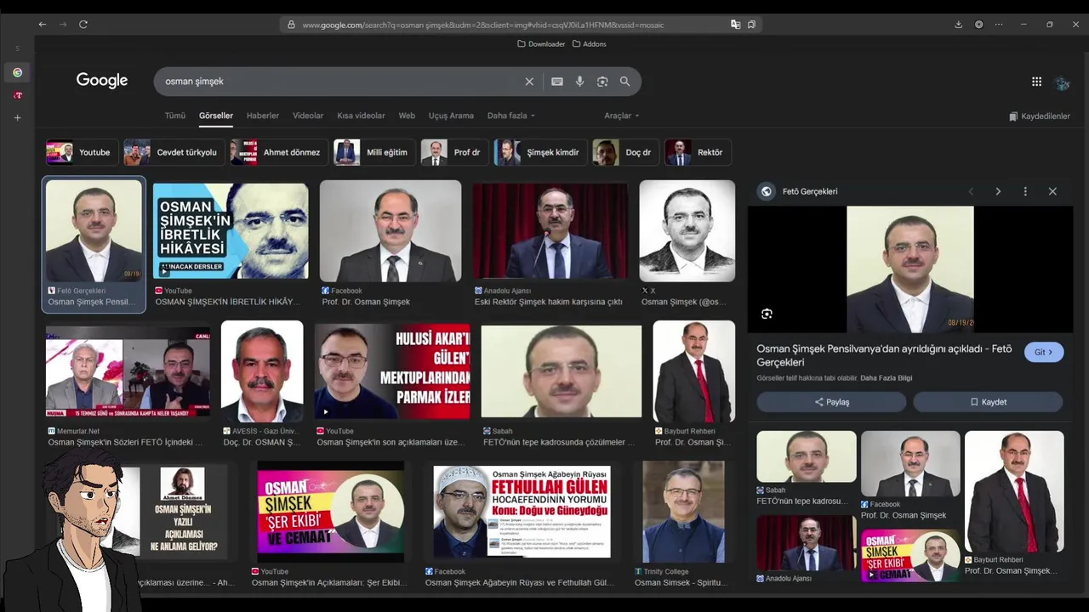This screenshot has height=612, width=1089.
Task: Open the Hulusi Akar YouTube thumbnail
Action: click(392, 371)
